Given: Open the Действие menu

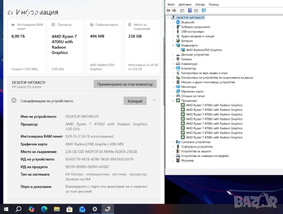Looking at the screenshot, I should [185, 4].
